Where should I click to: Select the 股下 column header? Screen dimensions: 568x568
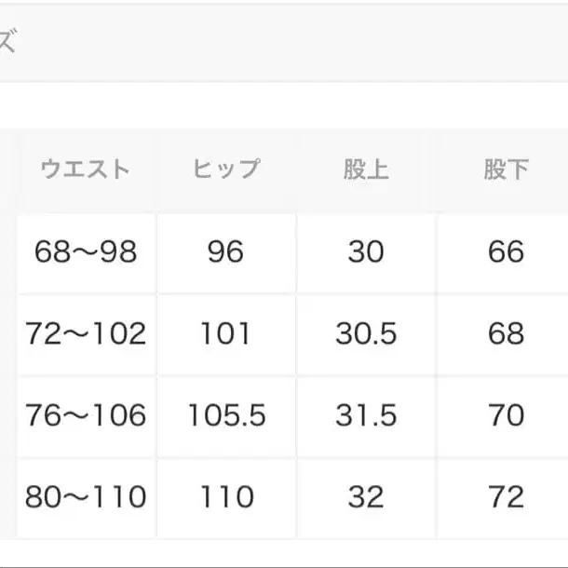[x=506, y=170]
